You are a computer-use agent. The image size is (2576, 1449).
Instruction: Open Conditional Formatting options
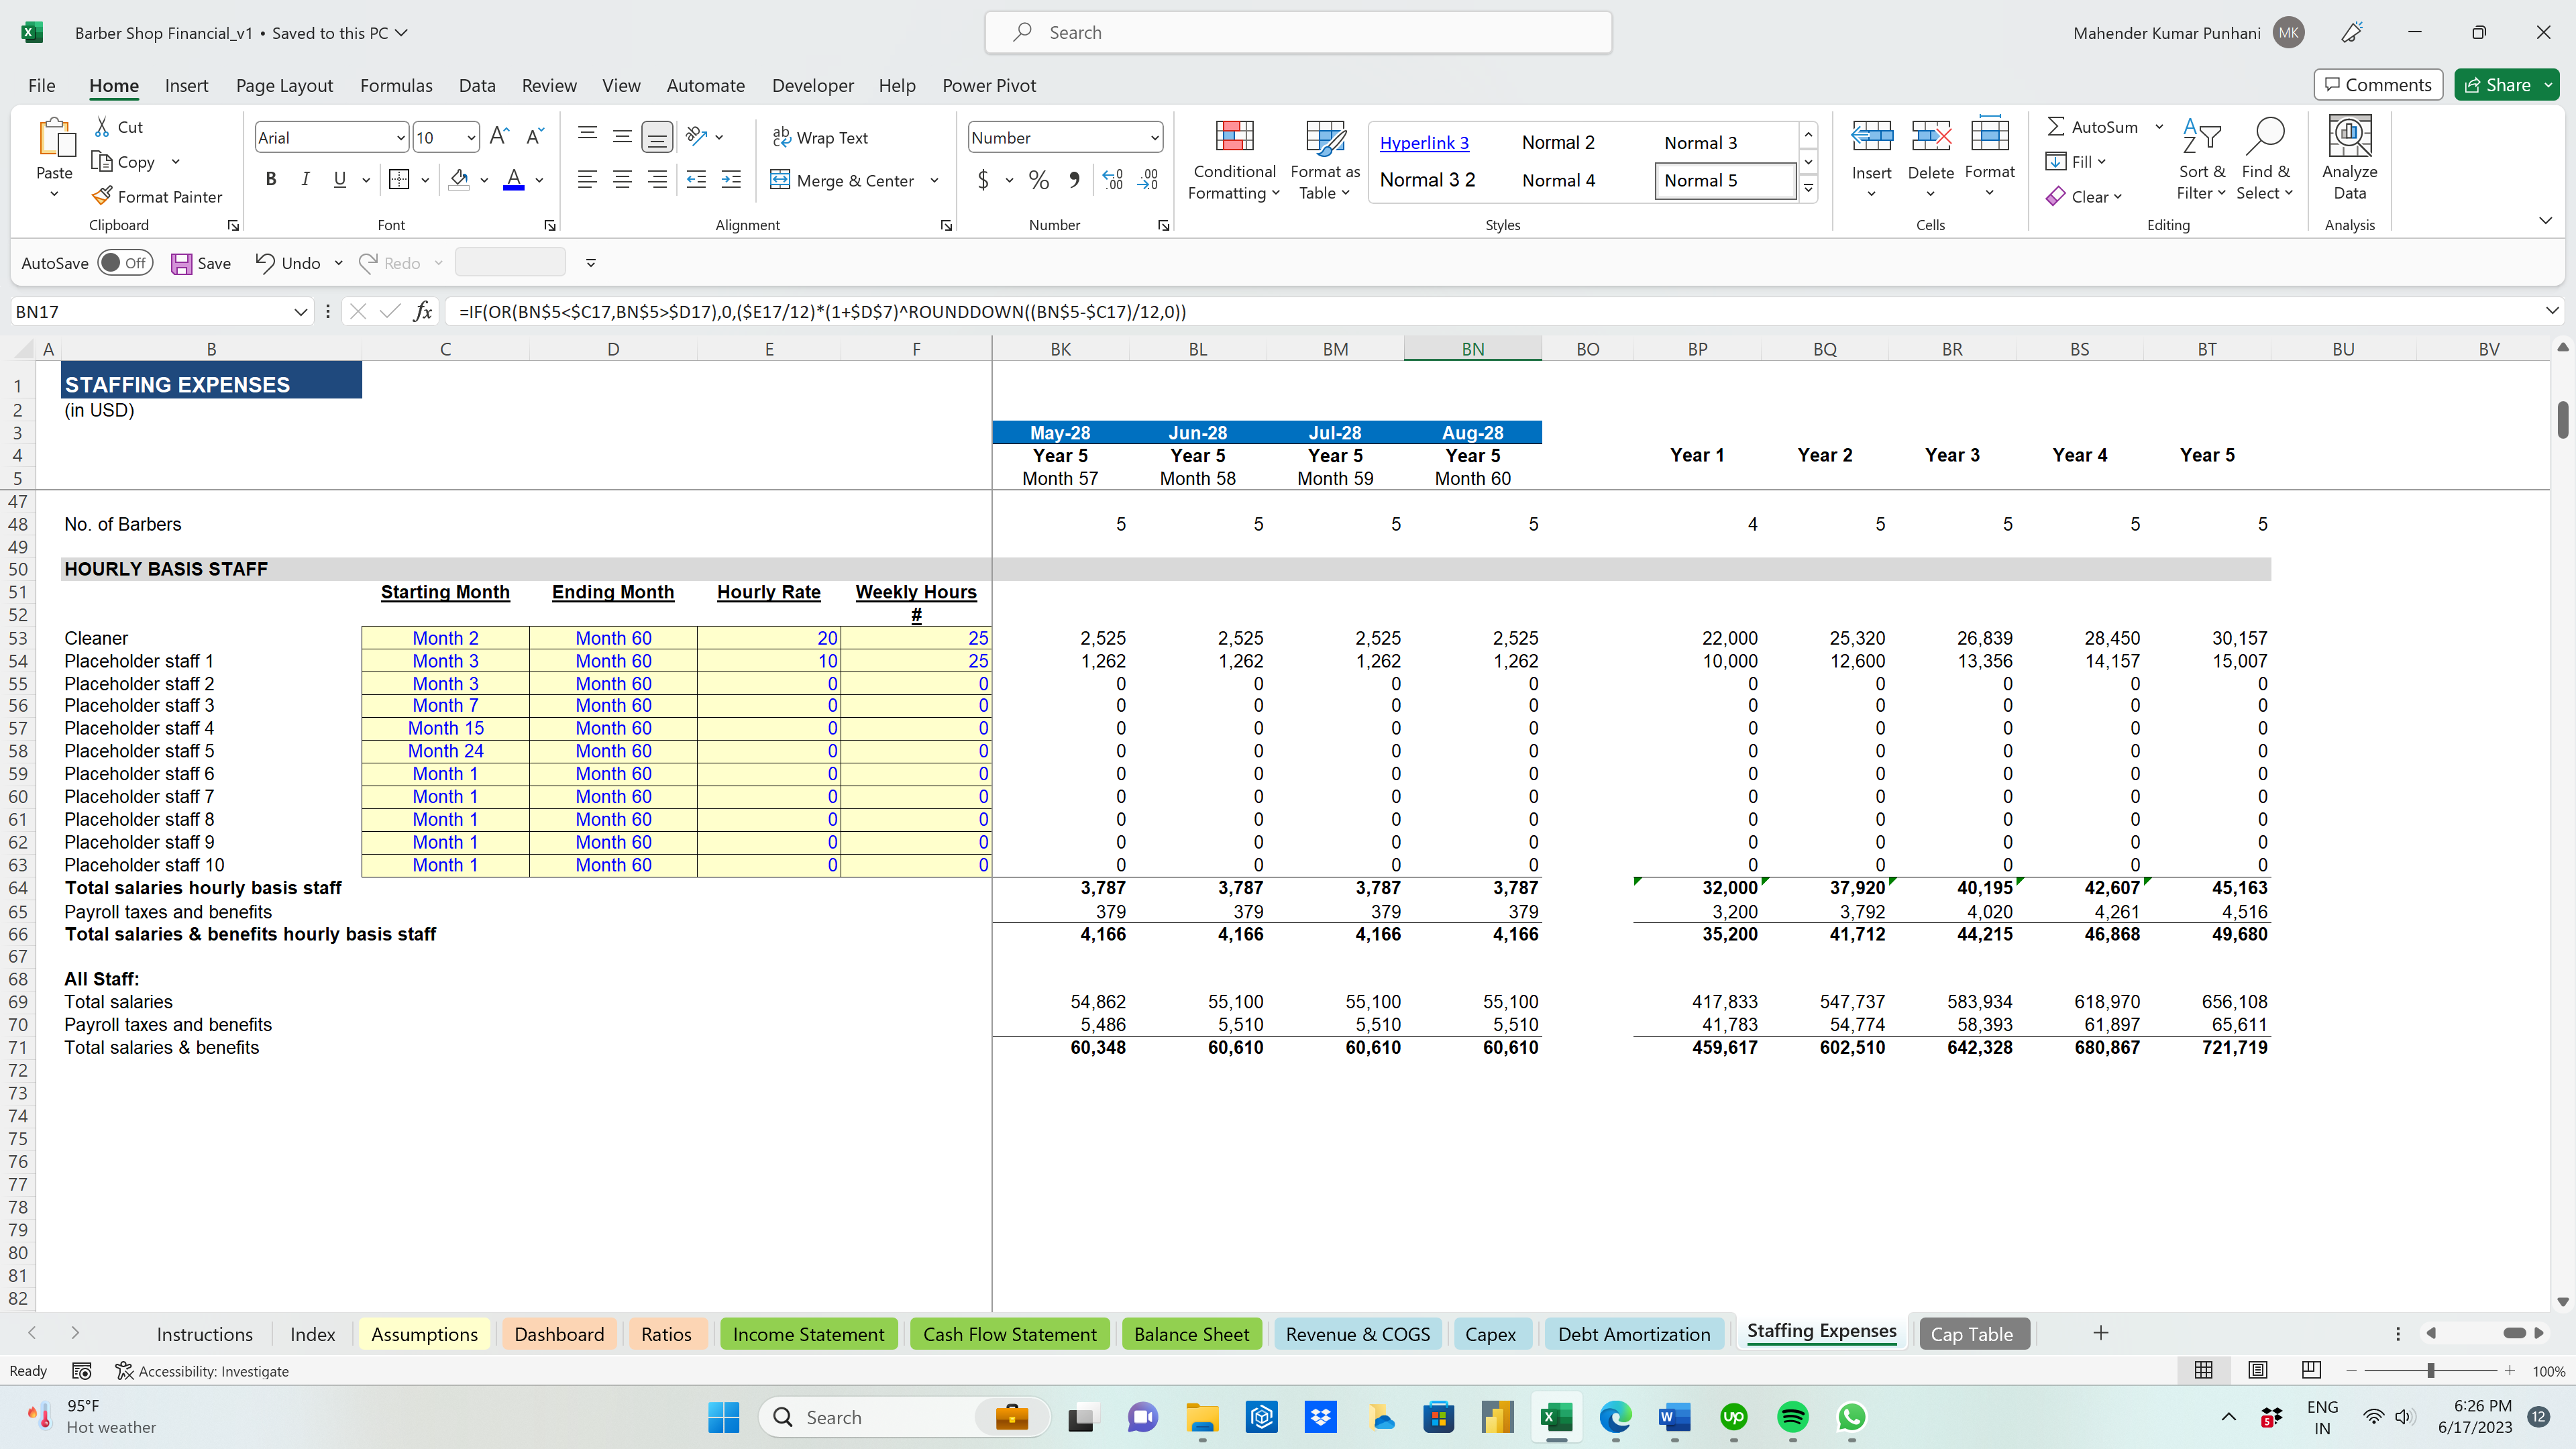pos(1234,160)
